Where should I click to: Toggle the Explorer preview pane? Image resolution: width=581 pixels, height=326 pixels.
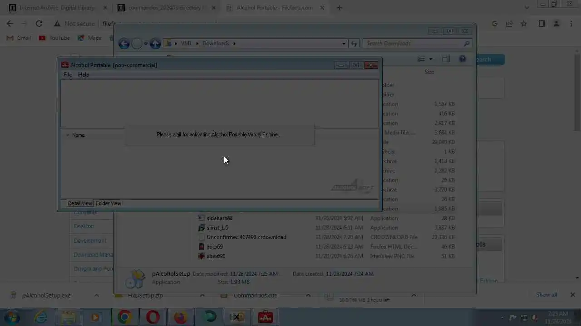tap(446, 59)
